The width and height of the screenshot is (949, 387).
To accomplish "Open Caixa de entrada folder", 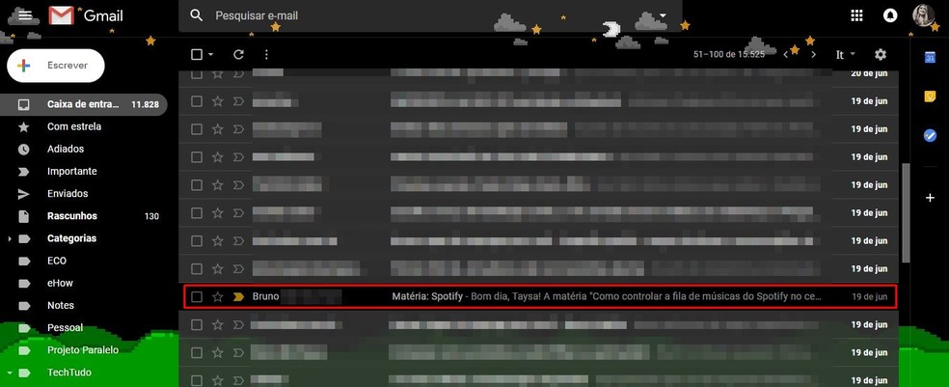I will coord(84,104).
